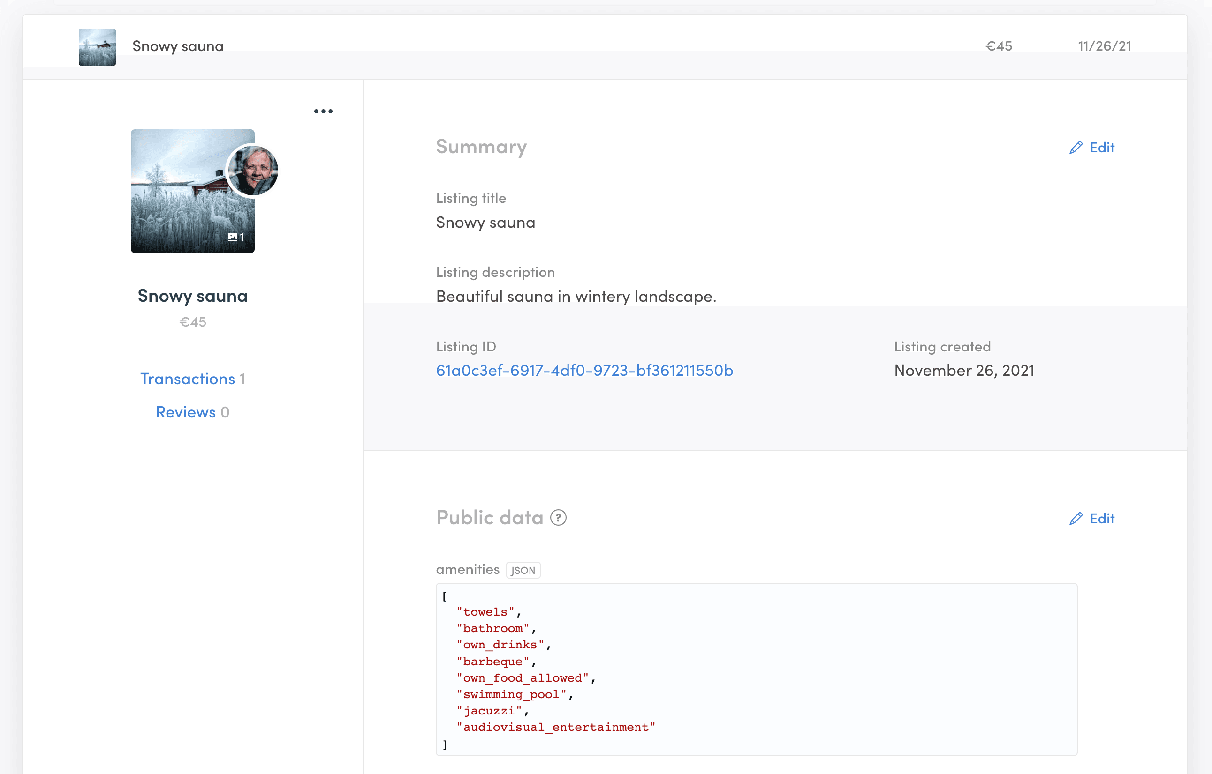Image resolution: width=1212 pixels, height=774 pixels.
Task: Open the Transactions link
Action: pyautogui.click(x=188, y=379)
